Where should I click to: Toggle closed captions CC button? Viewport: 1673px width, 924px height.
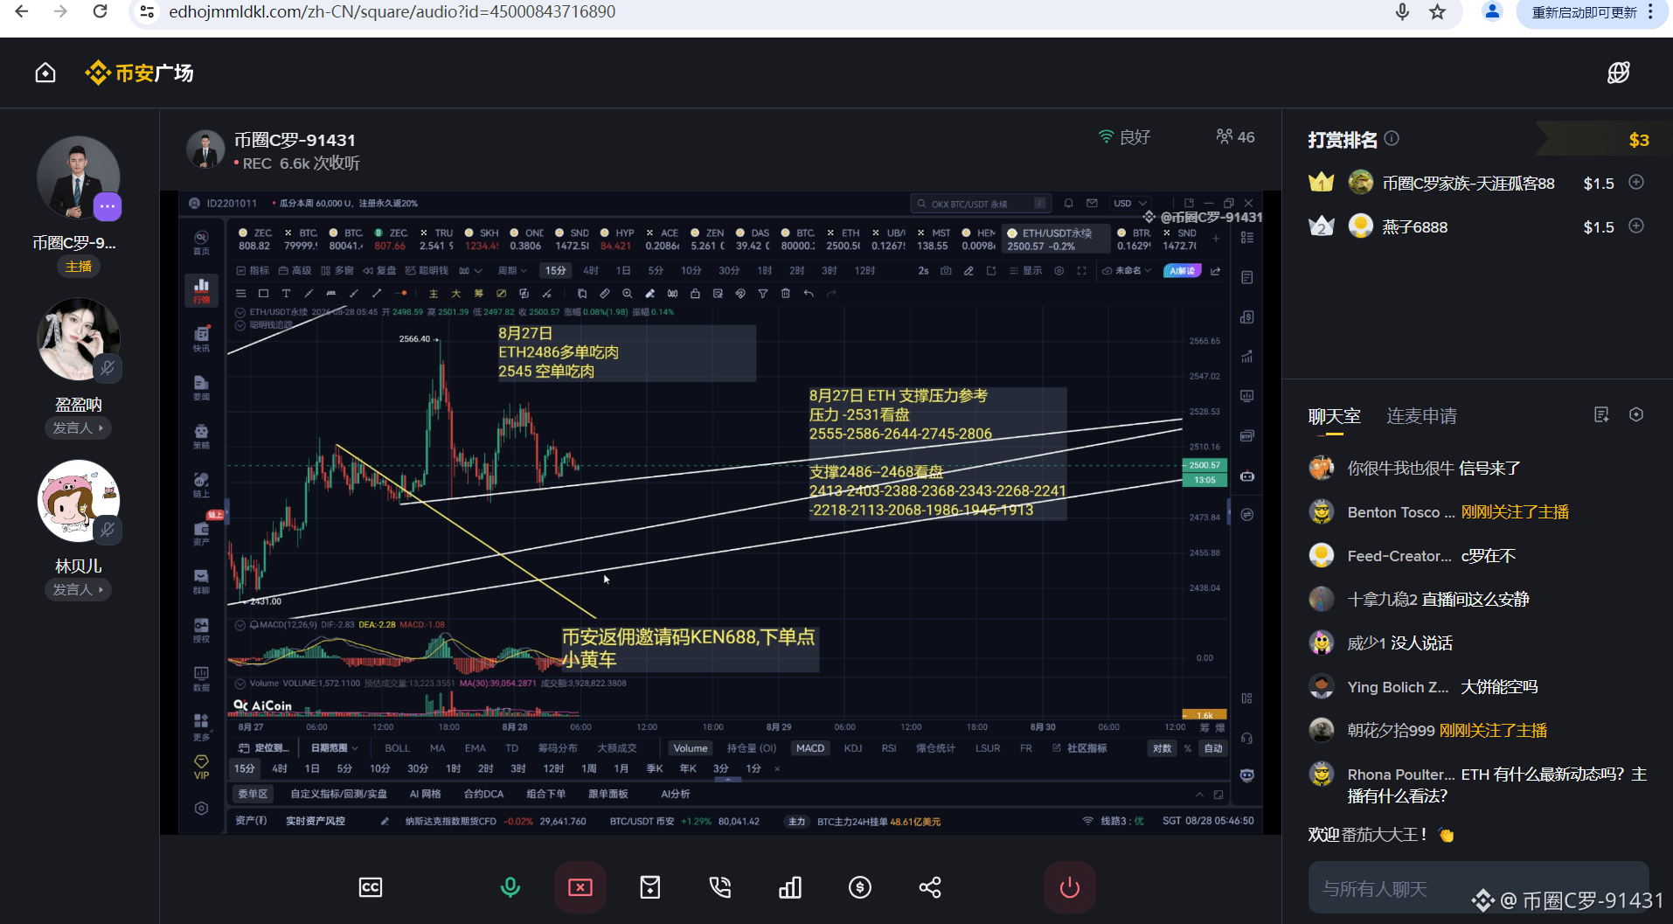[x=371, y=887]
